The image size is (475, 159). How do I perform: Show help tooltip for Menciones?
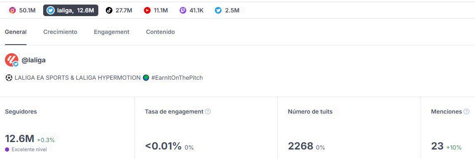tap(467, 112)
